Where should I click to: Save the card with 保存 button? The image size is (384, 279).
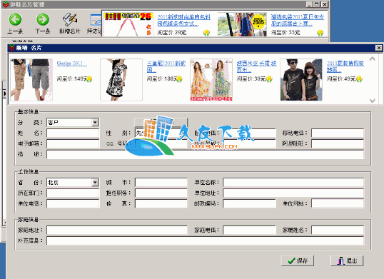point(298,260)
